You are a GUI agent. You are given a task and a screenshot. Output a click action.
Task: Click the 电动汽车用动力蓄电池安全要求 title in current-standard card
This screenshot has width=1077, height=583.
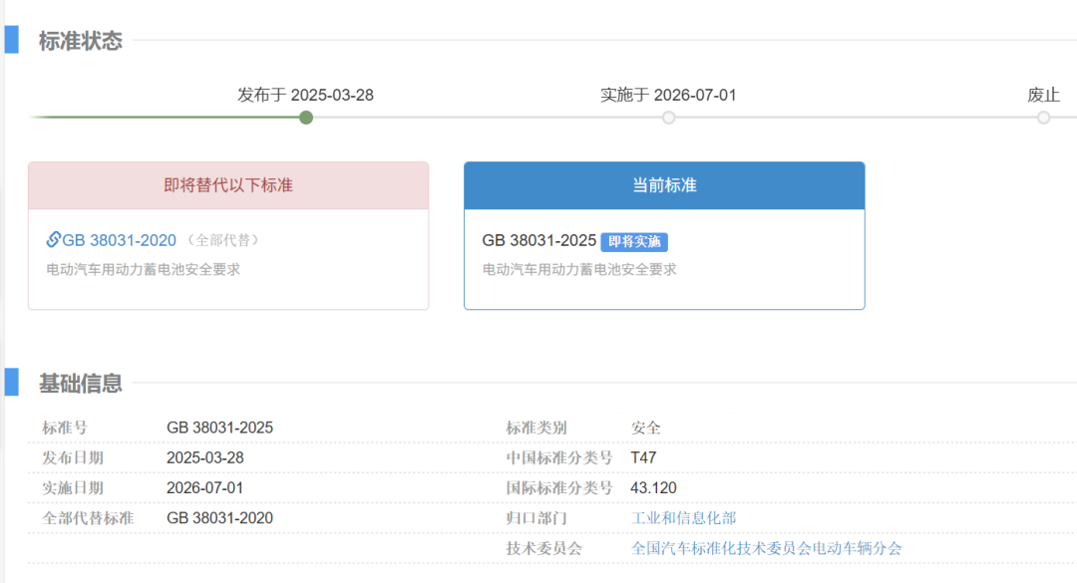(579, 270)
